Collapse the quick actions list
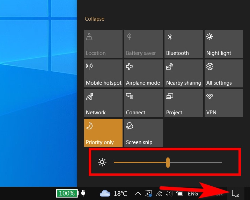The height and width of the screenshot is (200, 250). pos(95,19)
